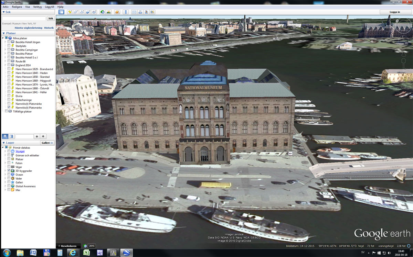The height and width of the screenshot is (257, 413).
Task: Enable the Gränser och etiketter layer
Action: (x=9, y=155)
